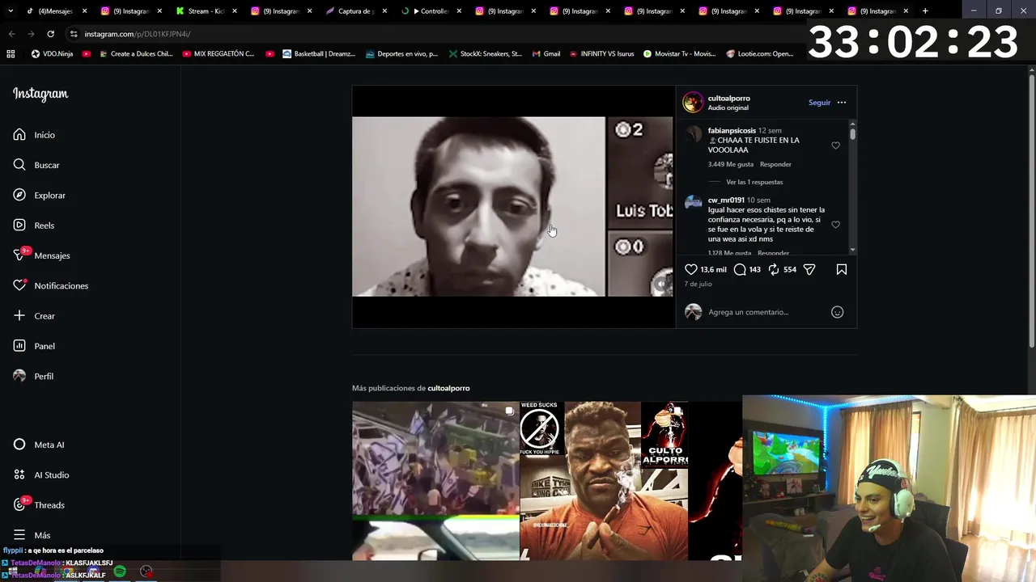Open AI Studio in sidebar
Screen dimensions: 1036x582
pos(41,474)
